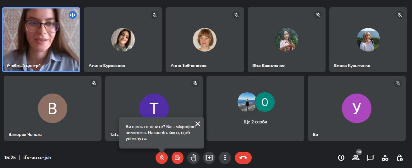Open the chat panel
Screen dimensions: 412x168
pyautogui.click(x=370, y=158)
